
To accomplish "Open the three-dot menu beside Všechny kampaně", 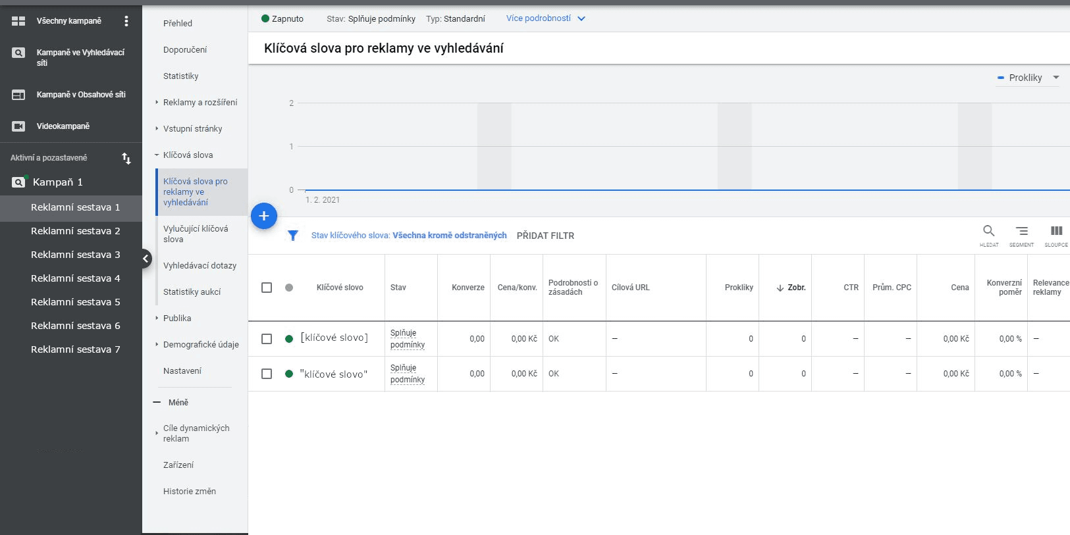I will coord(126,21).
